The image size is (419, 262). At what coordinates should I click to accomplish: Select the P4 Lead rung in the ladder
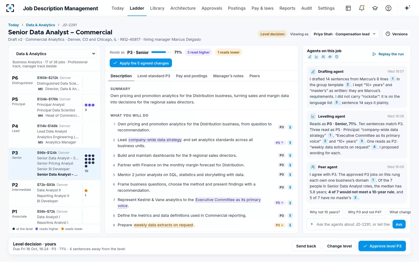(x=54, y=134)
